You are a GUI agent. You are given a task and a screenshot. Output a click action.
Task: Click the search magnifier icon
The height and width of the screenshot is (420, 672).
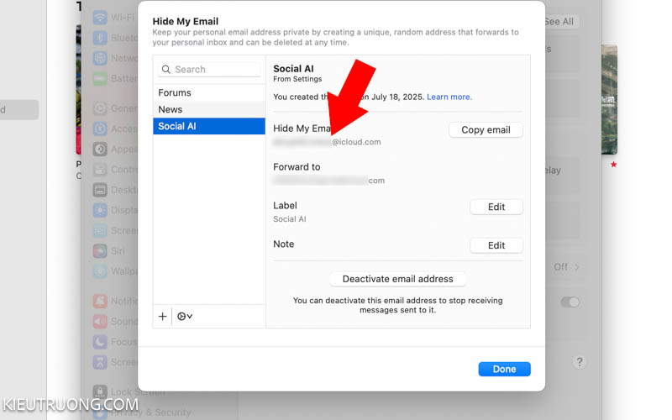coord(165,70)
